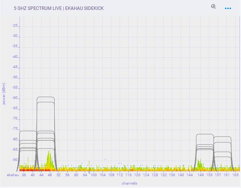This screenshot has width=241, height=188.
Task: Click channel 124 on the axis
Action: point(146,175)
